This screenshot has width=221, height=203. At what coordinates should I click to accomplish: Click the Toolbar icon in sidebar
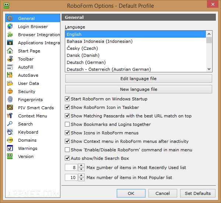(10, 59)
